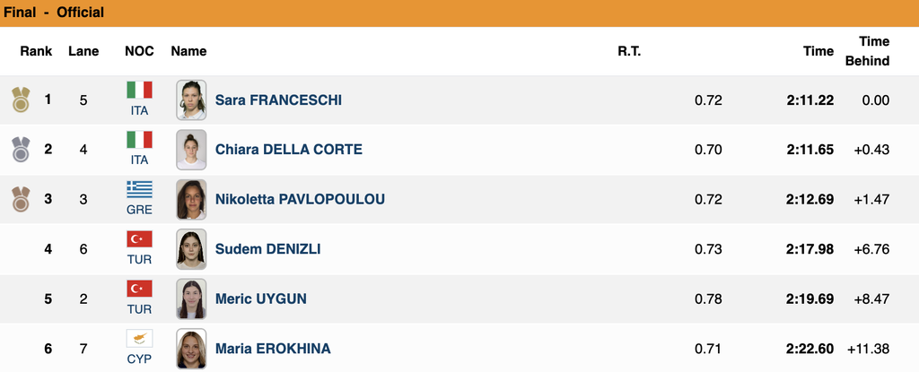View Sara Franceschi photo thumbnail
The width and height of the screenshot is (919, 372).
[191, 99]
